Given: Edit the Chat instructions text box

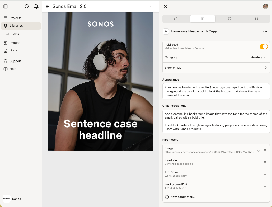Looking at the screenshot, I should tap(216, 121).
